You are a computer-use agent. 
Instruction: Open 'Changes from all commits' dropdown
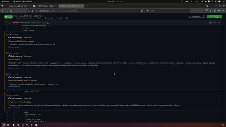click(x=25, y=18)
